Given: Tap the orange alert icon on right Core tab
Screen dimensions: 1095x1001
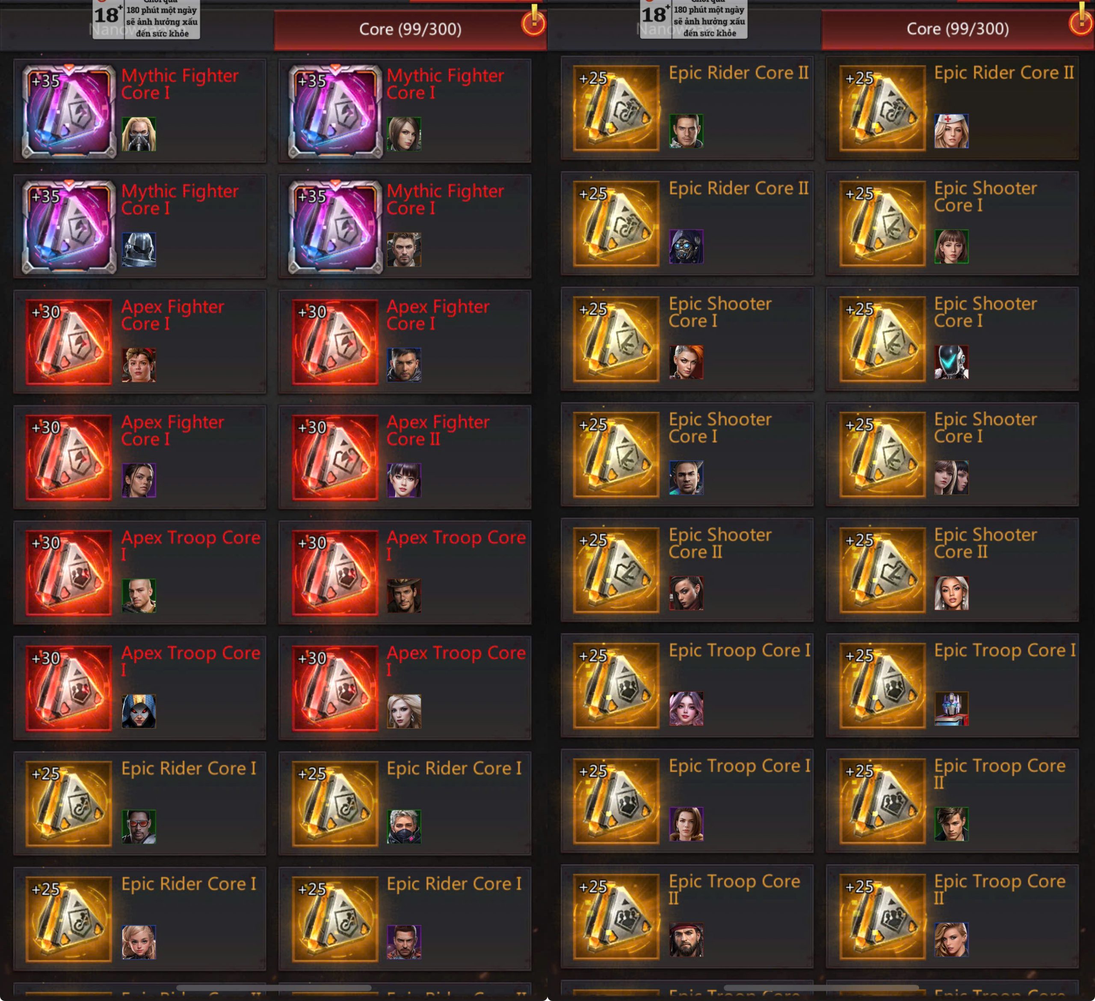Looking at the screenshot, I should [x=1081, y=22].
